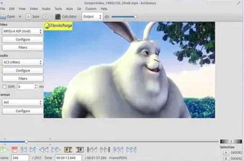Image resolution: width=244 pixels, height=161 pixels.
Task: Click the timeline seek slider handle
Action: pyautogui.click(x=26, y=142)
